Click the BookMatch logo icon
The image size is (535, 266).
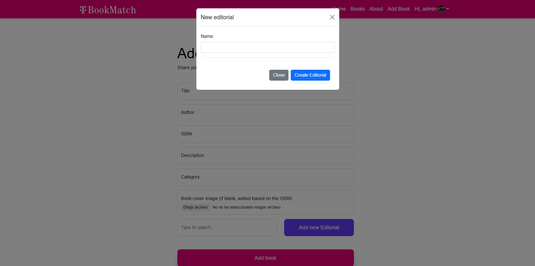[82, 9]
